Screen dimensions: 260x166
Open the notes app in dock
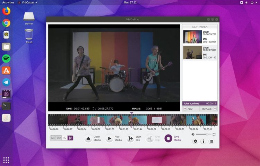[x=6, y=118]
